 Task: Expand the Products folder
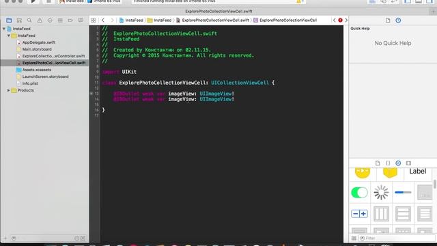9,90
